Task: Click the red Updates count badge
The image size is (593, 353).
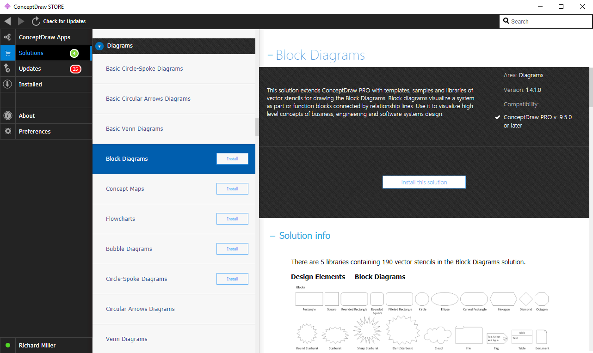Action: point(75,69)
